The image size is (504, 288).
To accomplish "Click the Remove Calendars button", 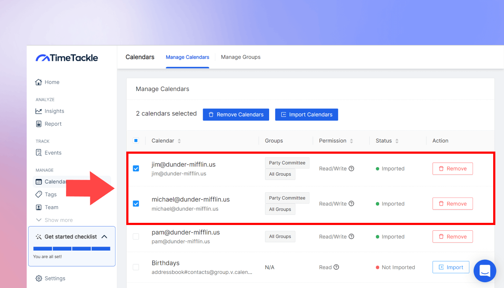I will (236, 114).
